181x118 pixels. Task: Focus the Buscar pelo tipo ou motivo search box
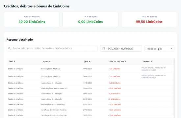(x=52, y=48)
